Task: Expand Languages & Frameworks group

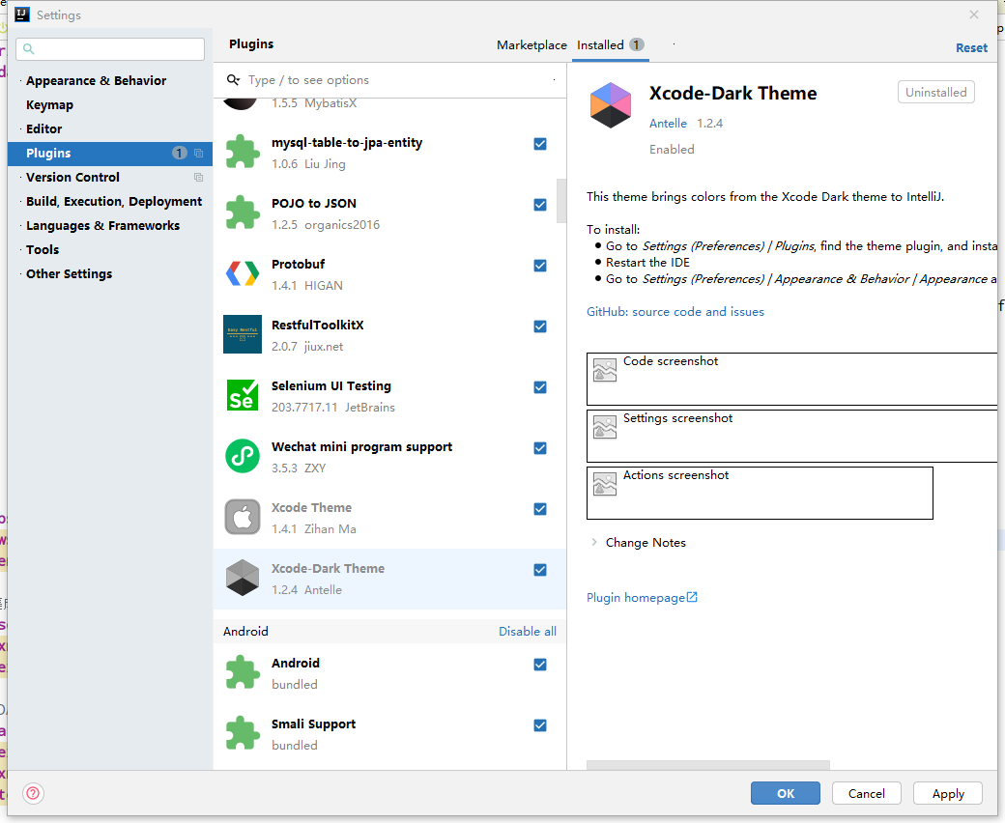Action: pos(21,226)
